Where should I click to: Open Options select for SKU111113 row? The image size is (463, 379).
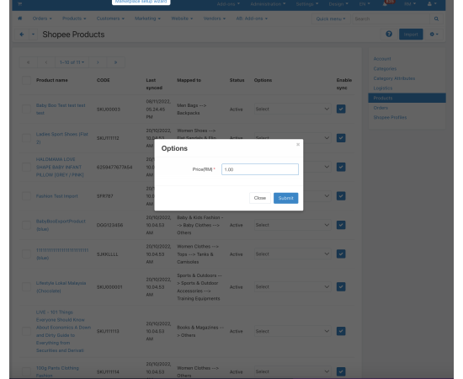click(292, 331)
